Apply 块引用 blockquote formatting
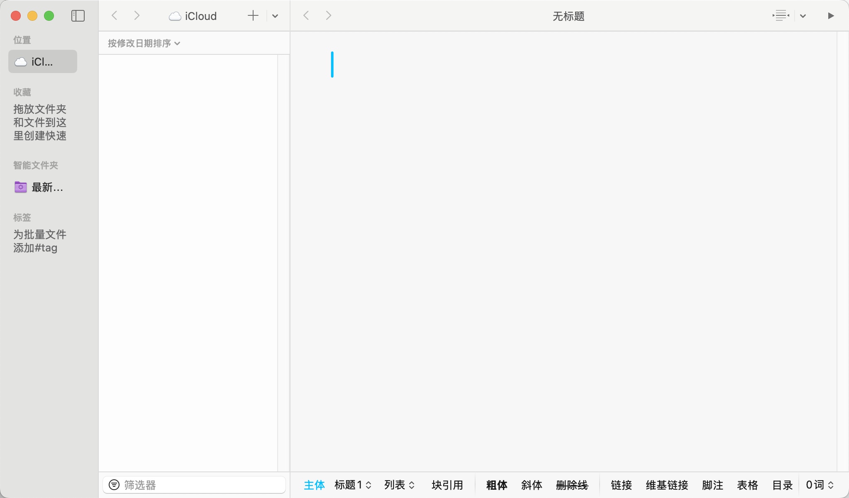This screenshot has width=849, height=498. 447,485
